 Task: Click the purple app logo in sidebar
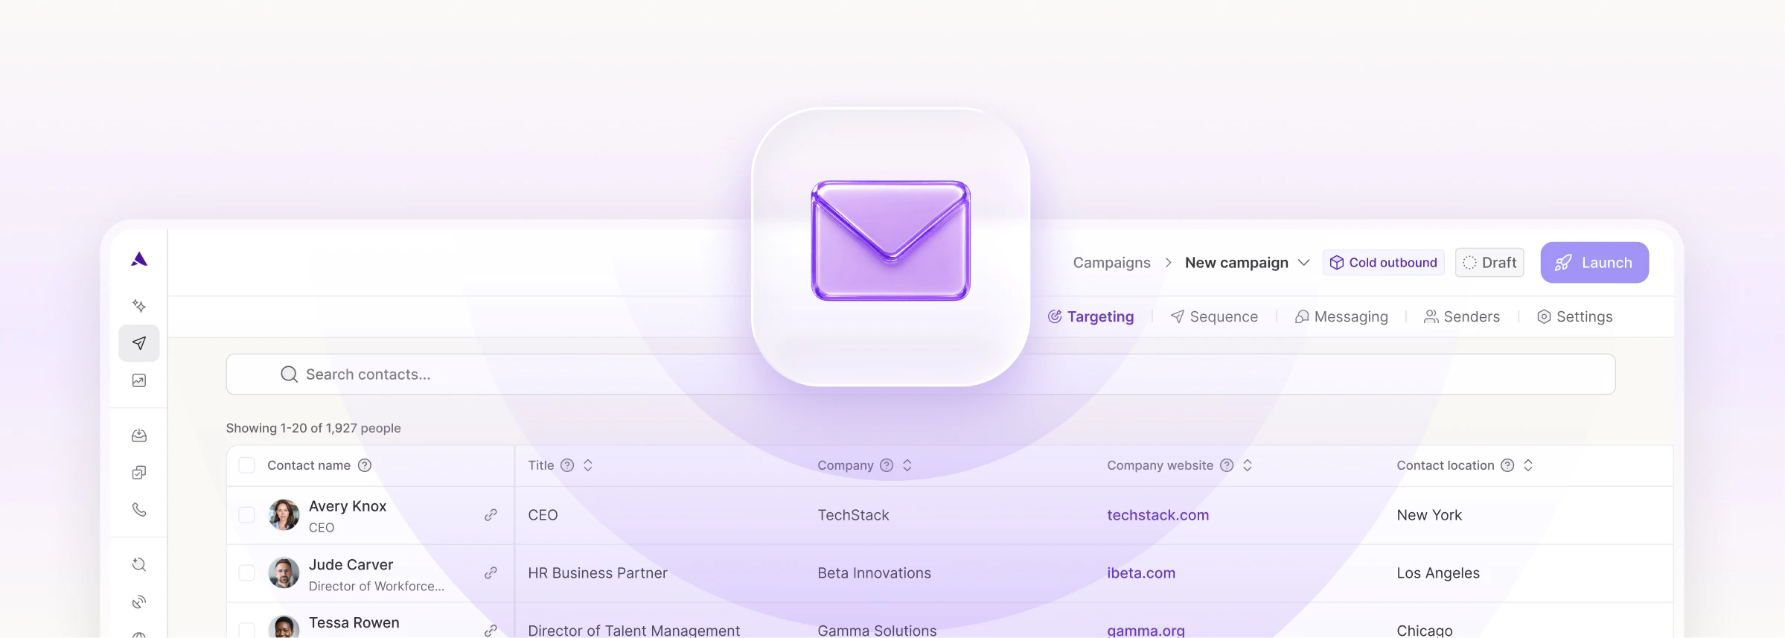(139, 259)
